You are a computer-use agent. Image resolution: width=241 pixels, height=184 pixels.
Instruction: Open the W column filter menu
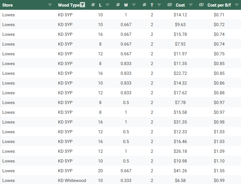tap(134, 5)
